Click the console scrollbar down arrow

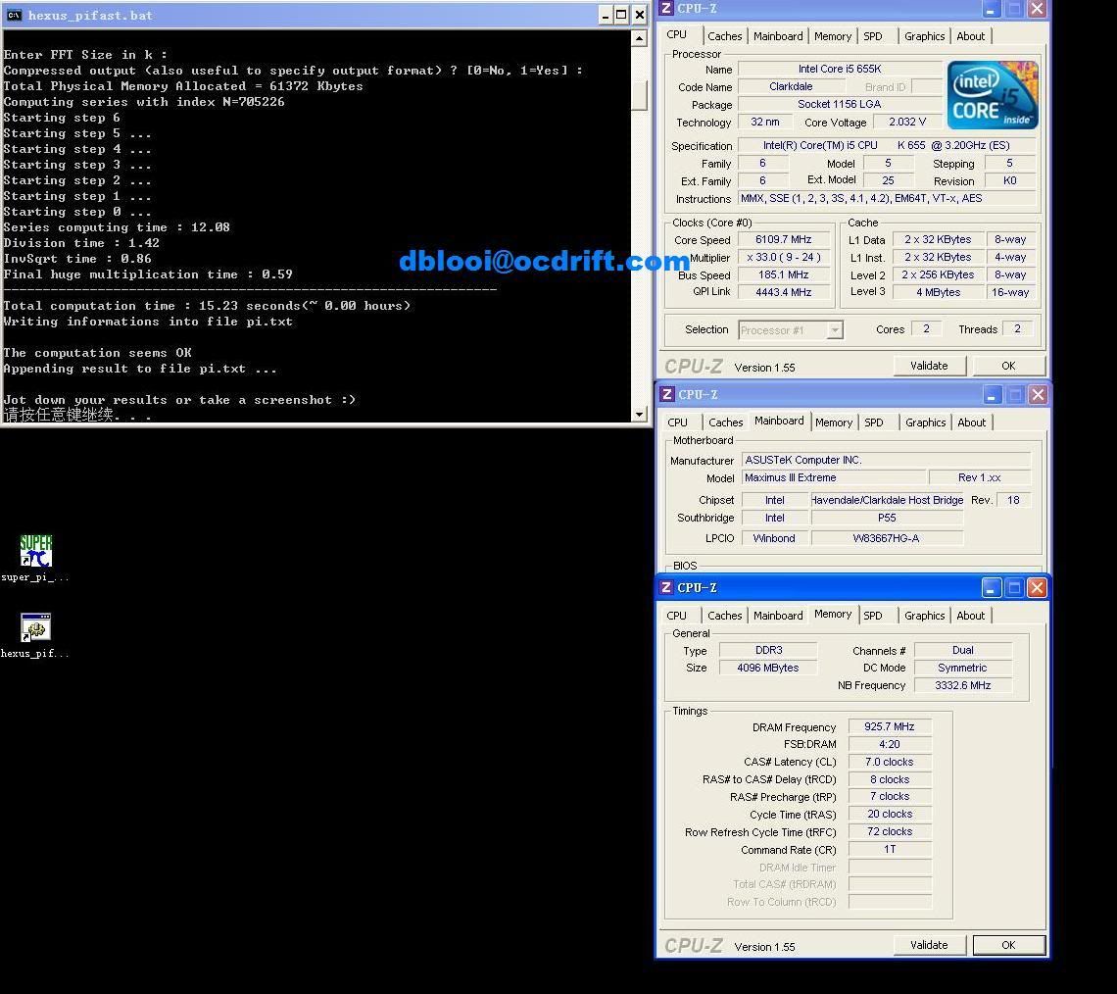pyautogui.click(x=640, y=414)
